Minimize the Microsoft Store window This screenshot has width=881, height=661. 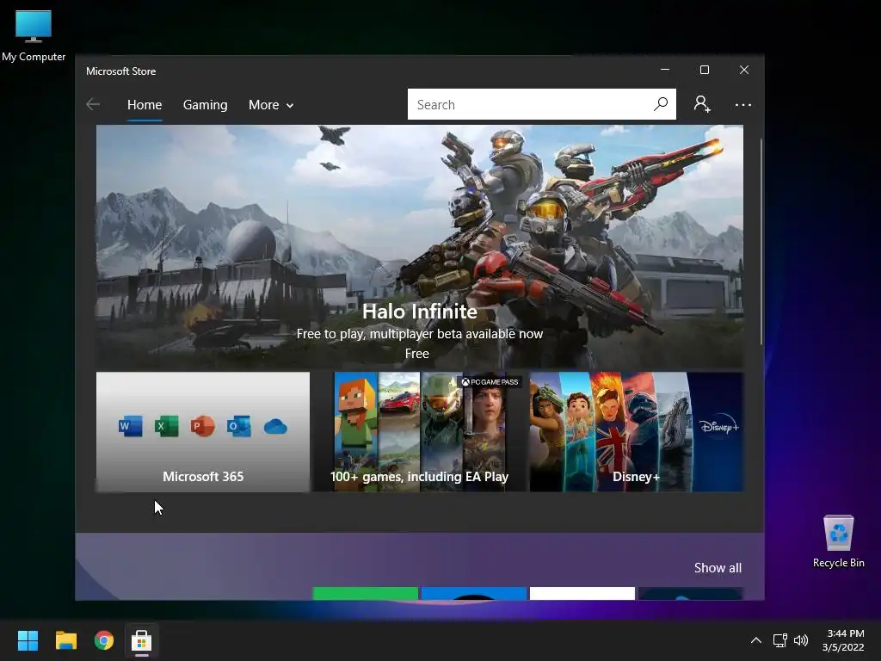tap(665, 70)
